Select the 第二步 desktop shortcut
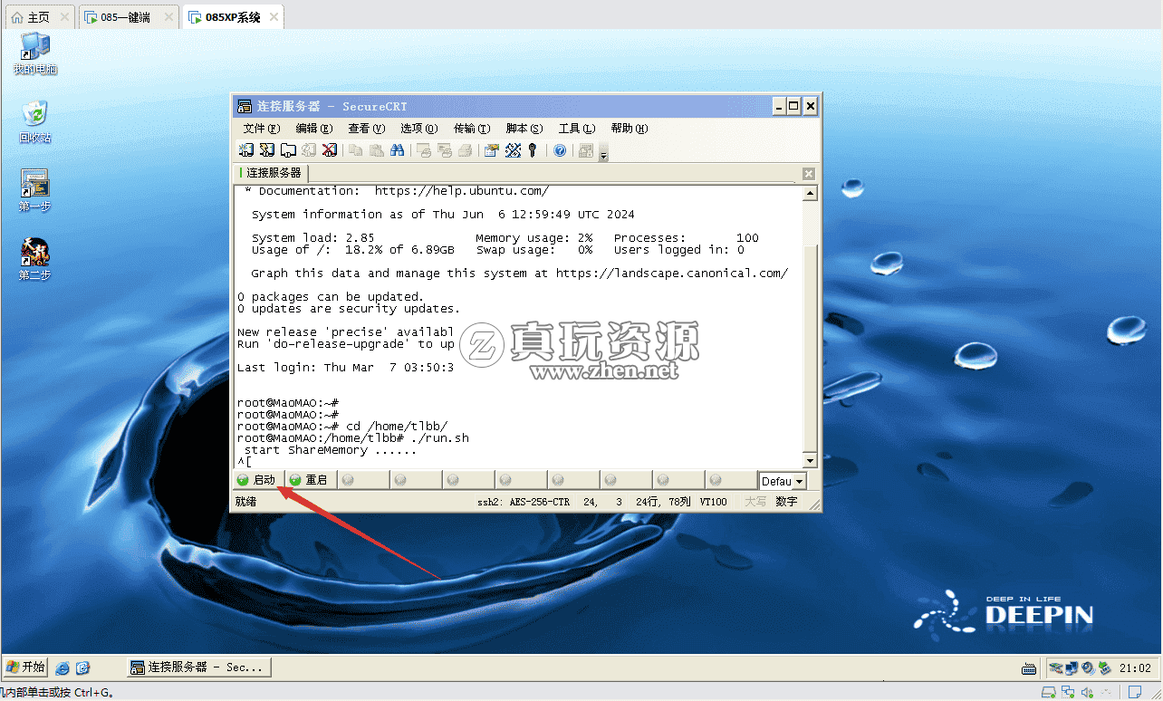Viewport: 1163px width, 701px height. (x=34, y=259)
